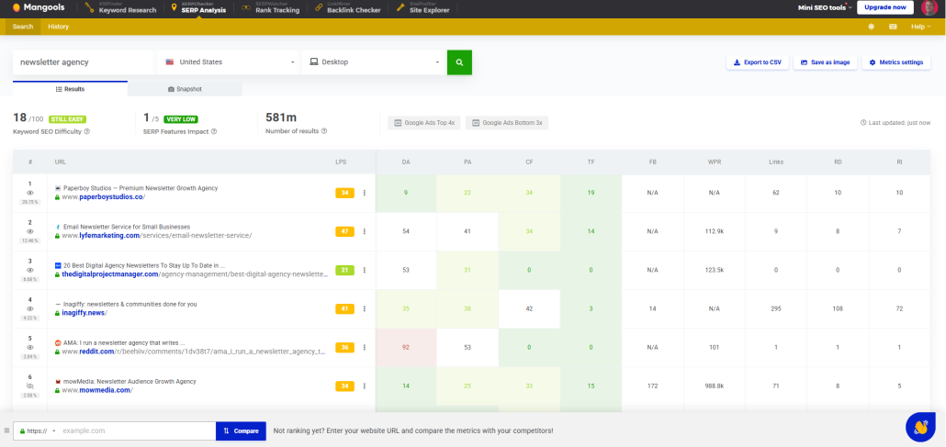Click the Google Ads Bottom 3x badge
The image size is (946, 447).
coord(507,123)
